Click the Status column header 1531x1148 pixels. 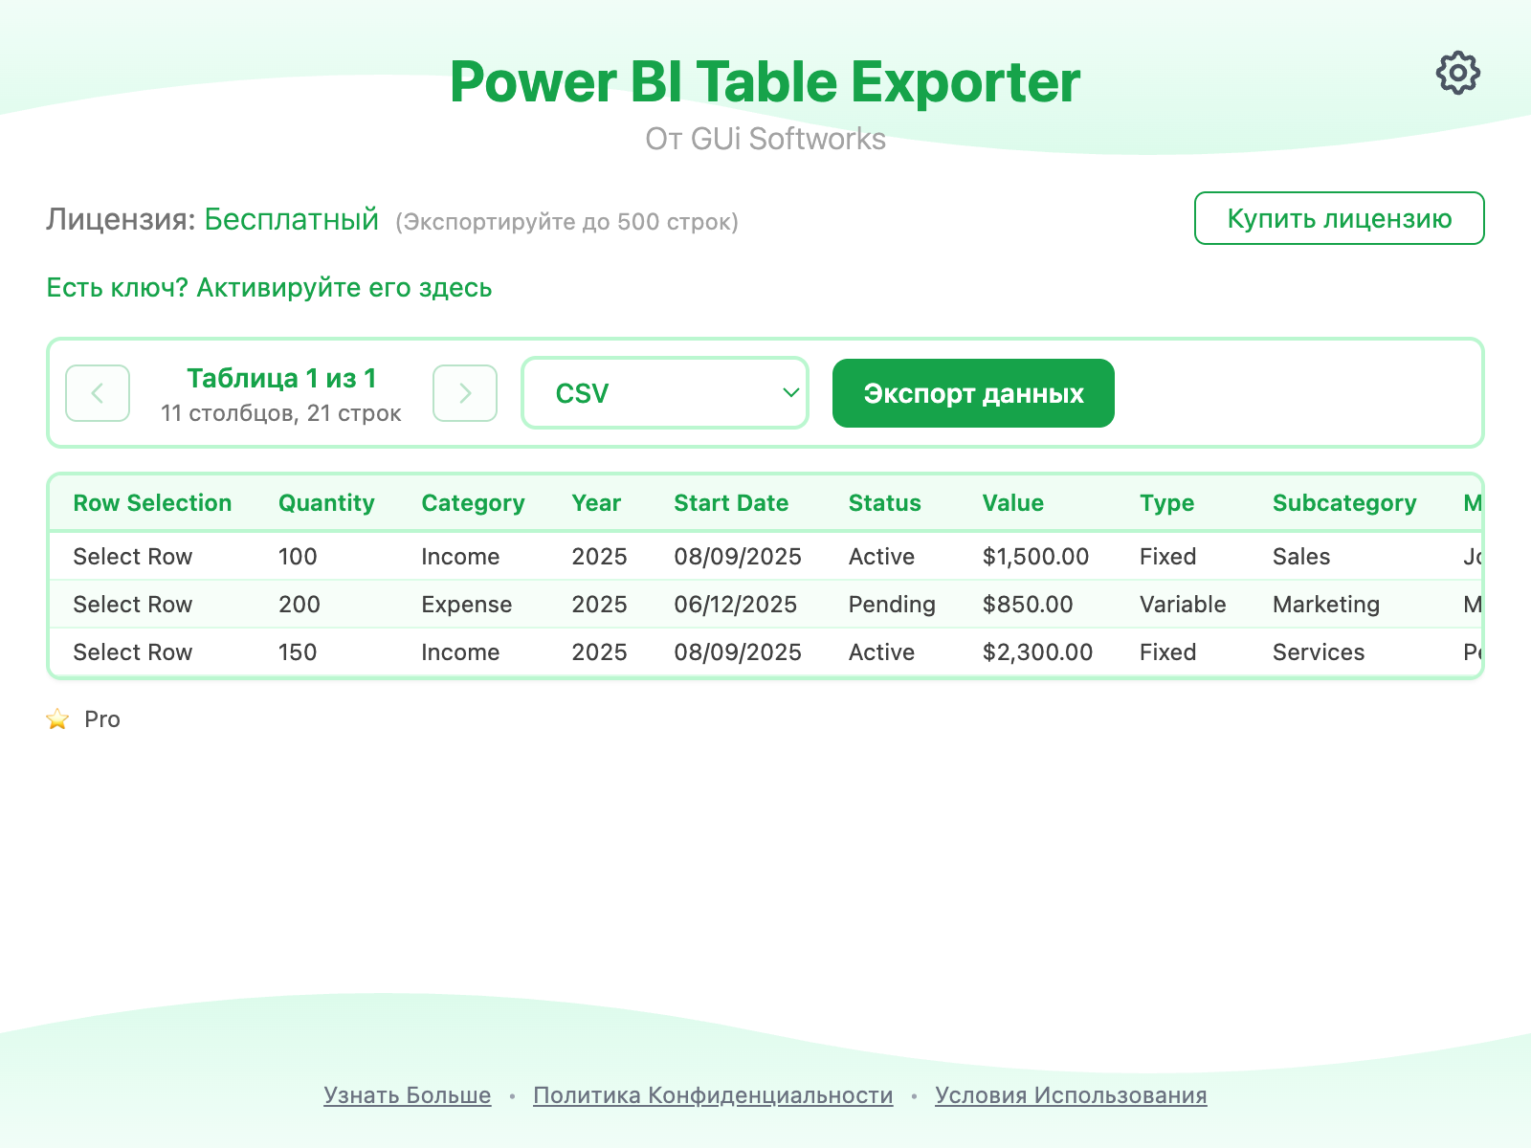[884, 503]
